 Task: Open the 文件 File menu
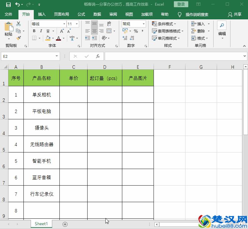pyautogui.click(x=8, y=14)
